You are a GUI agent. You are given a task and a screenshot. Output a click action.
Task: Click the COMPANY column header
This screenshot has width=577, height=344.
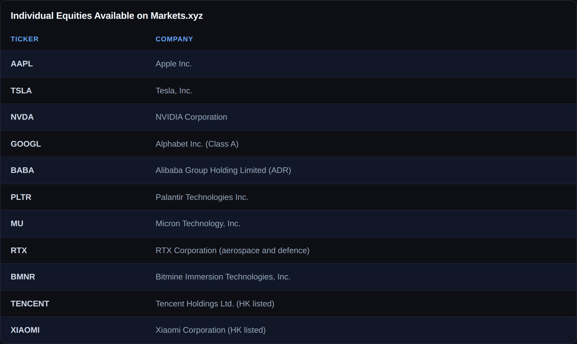pyautogui.click(x=174, y=39)
